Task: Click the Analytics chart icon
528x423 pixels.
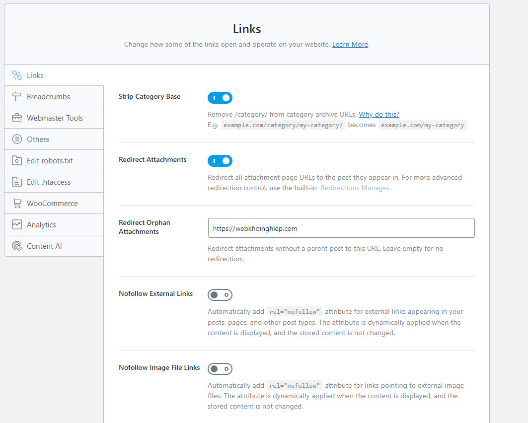Action: pos(17,225)
